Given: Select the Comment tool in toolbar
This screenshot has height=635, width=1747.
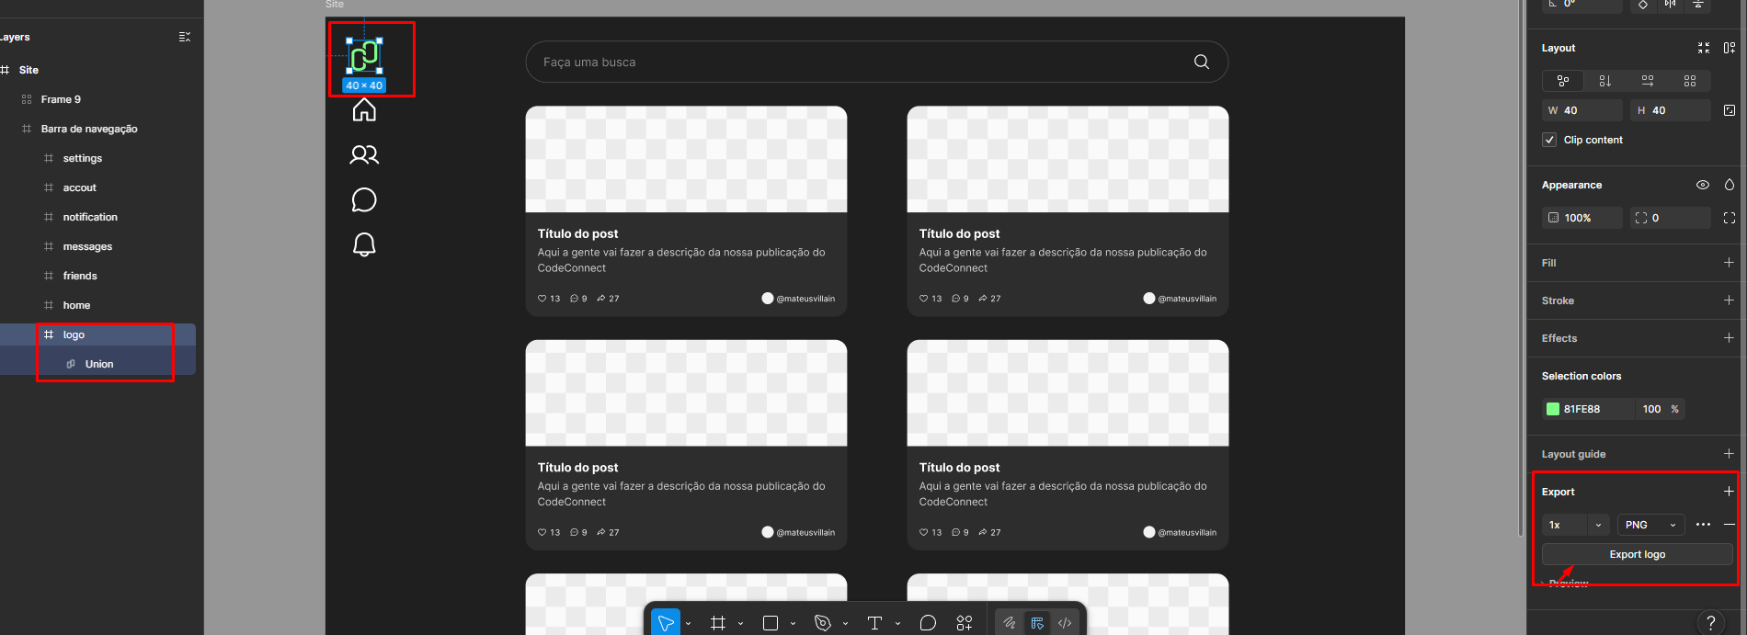Looking at the screenshot, I should click(x=928, y=623).
